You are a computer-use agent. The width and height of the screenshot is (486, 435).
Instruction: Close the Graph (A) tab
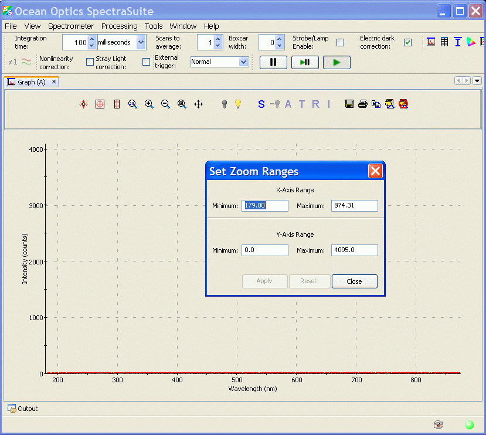click(54, 81)
